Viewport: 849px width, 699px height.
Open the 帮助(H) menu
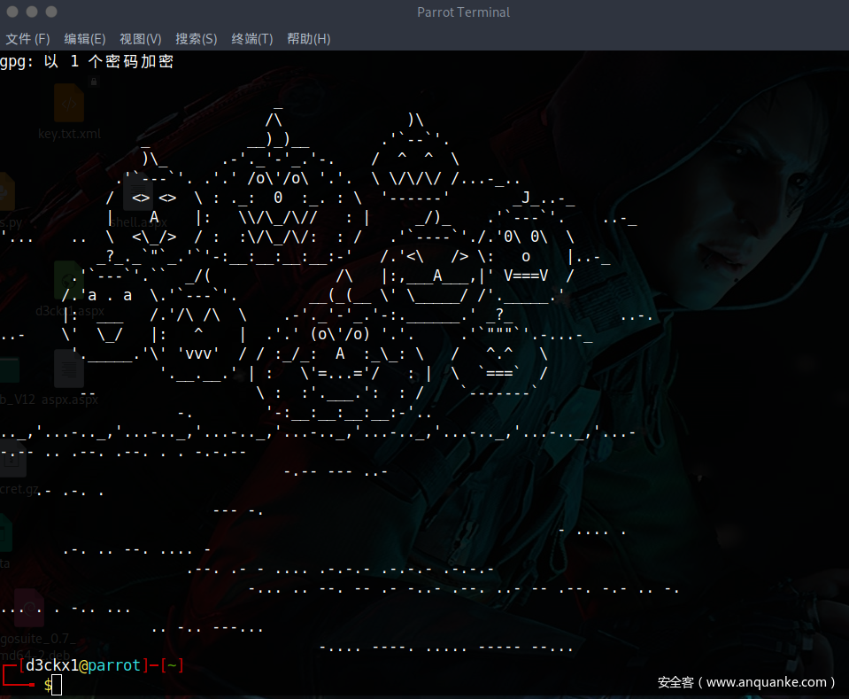pyautogui.click(x=309, y=39)
